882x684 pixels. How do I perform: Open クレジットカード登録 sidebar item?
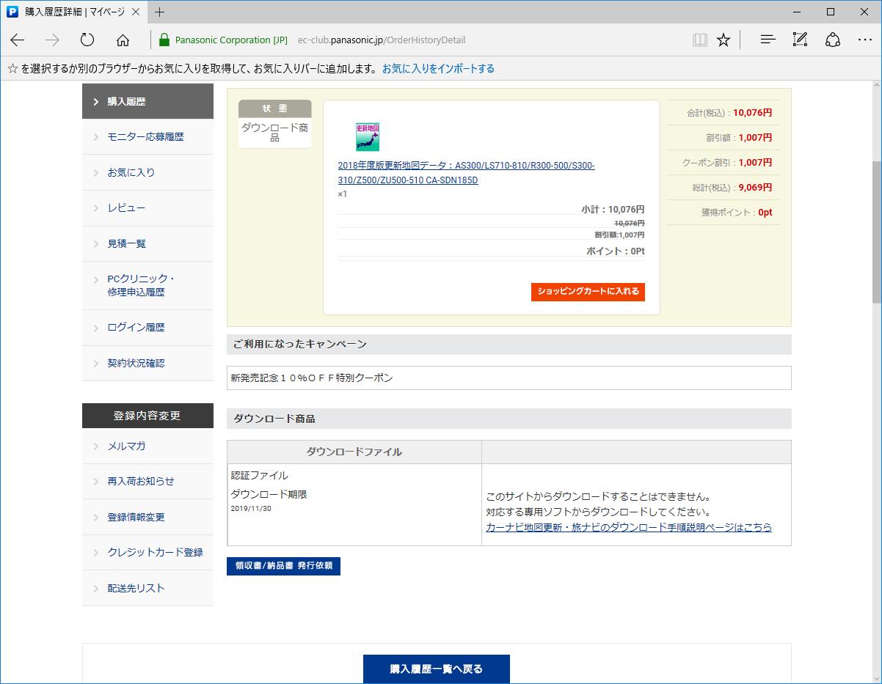[x=147, y=552]
